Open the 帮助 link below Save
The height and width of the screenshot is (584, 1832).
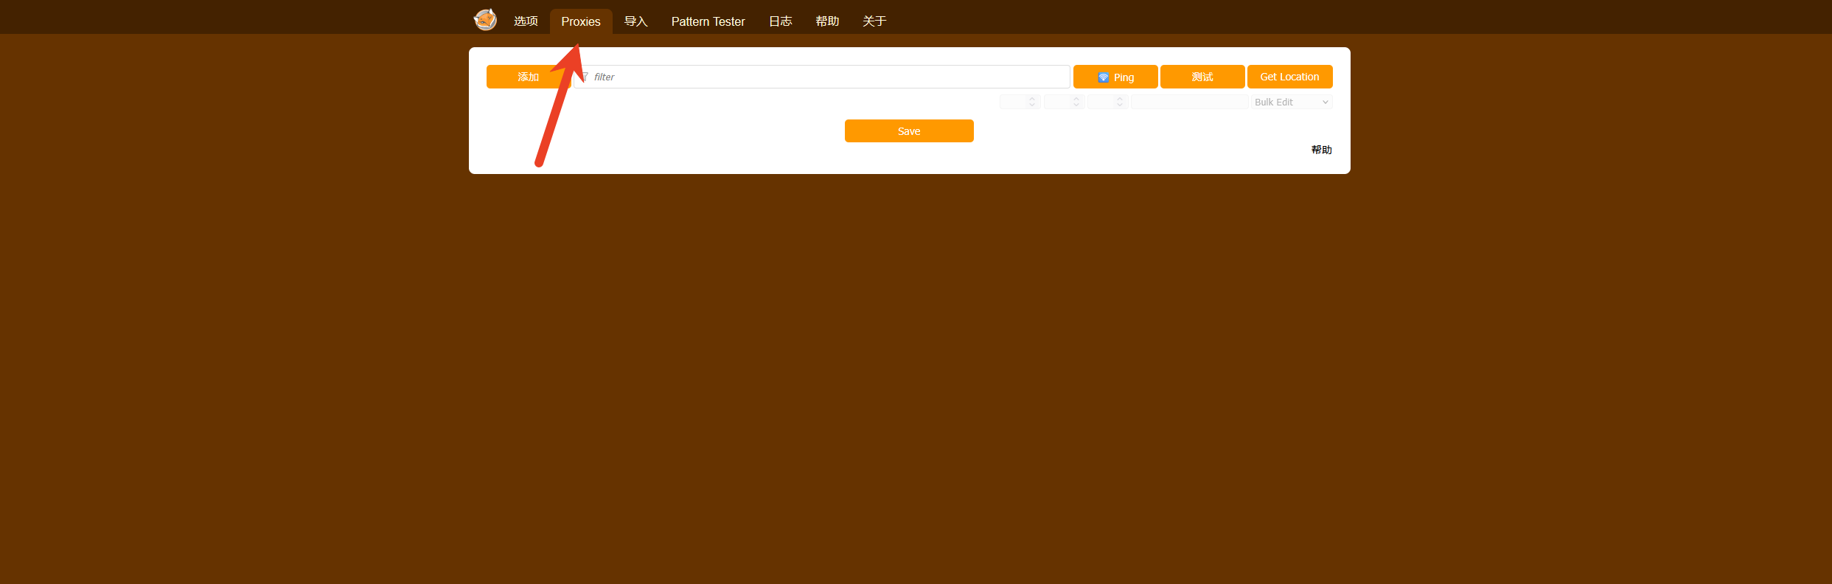pyautogui.click(x=1321, y=150)
